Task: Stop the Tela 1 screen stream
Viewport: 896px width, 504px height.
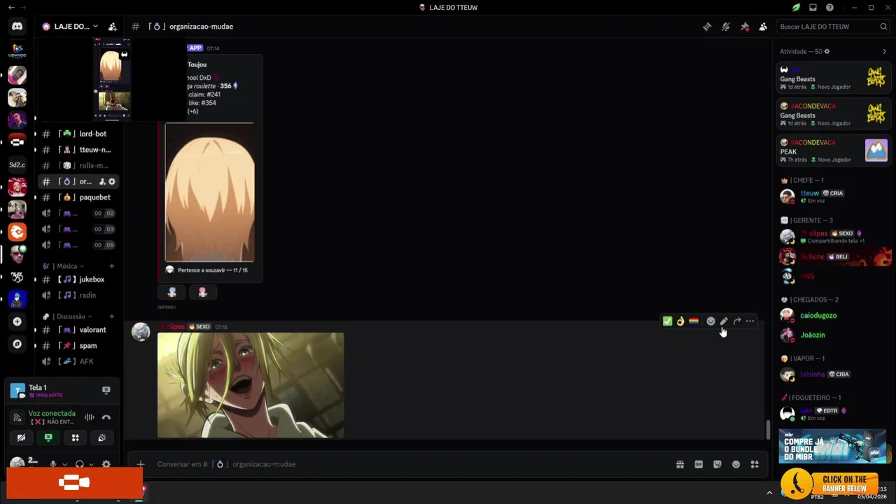Action: pyautogui.click(x=106, y=390)
